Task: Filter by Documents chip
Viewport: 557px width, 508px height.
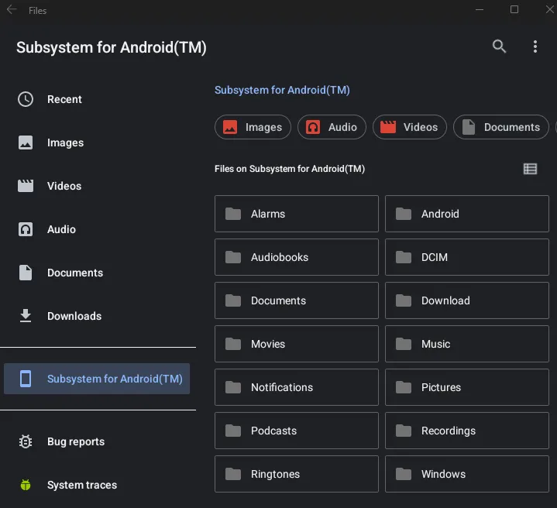Action: 501,127
